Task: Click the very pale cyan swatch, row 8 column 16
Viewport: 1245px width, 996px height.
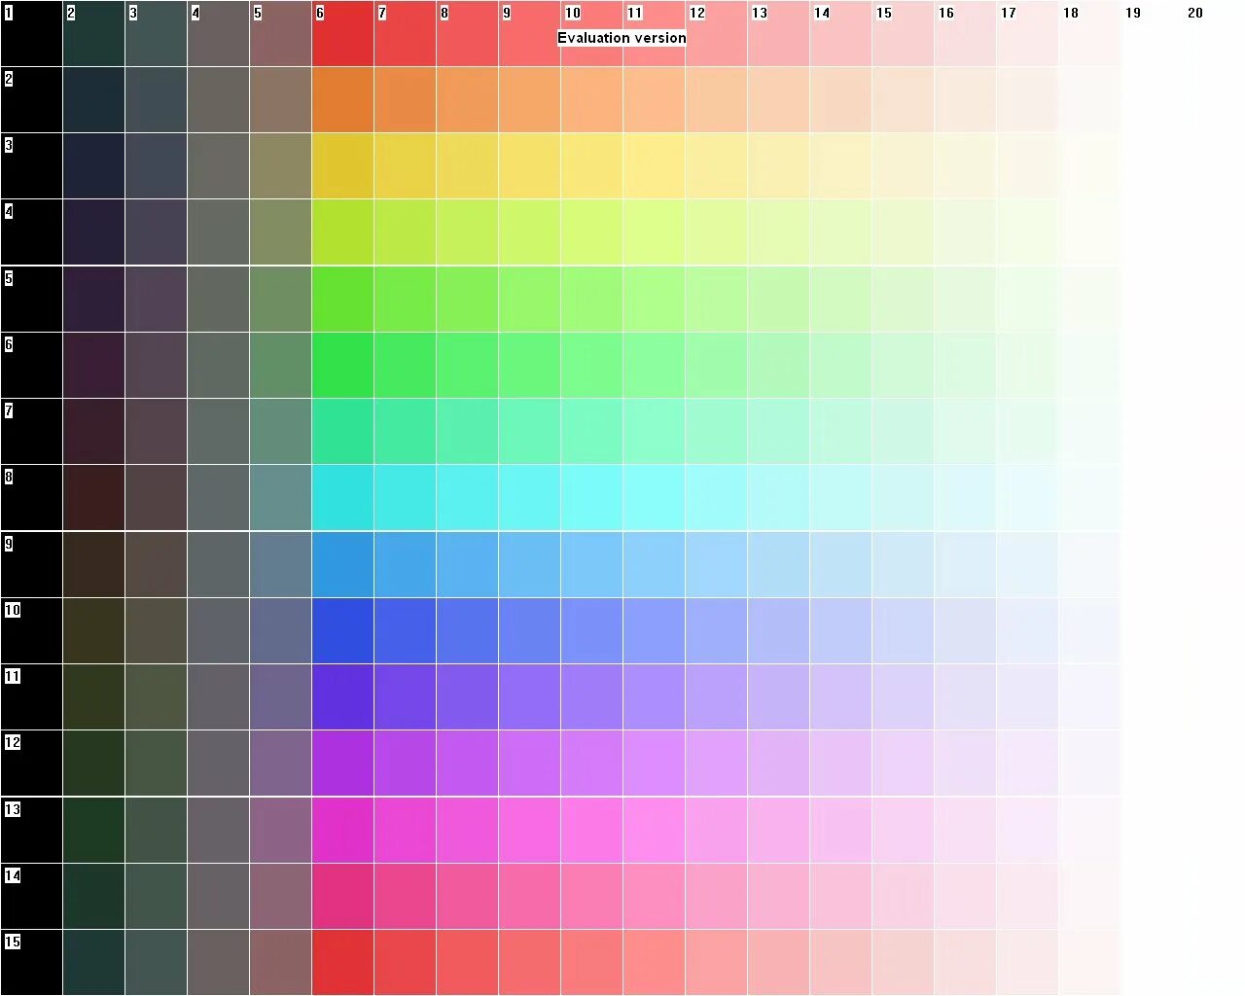Action: point(965,497)
